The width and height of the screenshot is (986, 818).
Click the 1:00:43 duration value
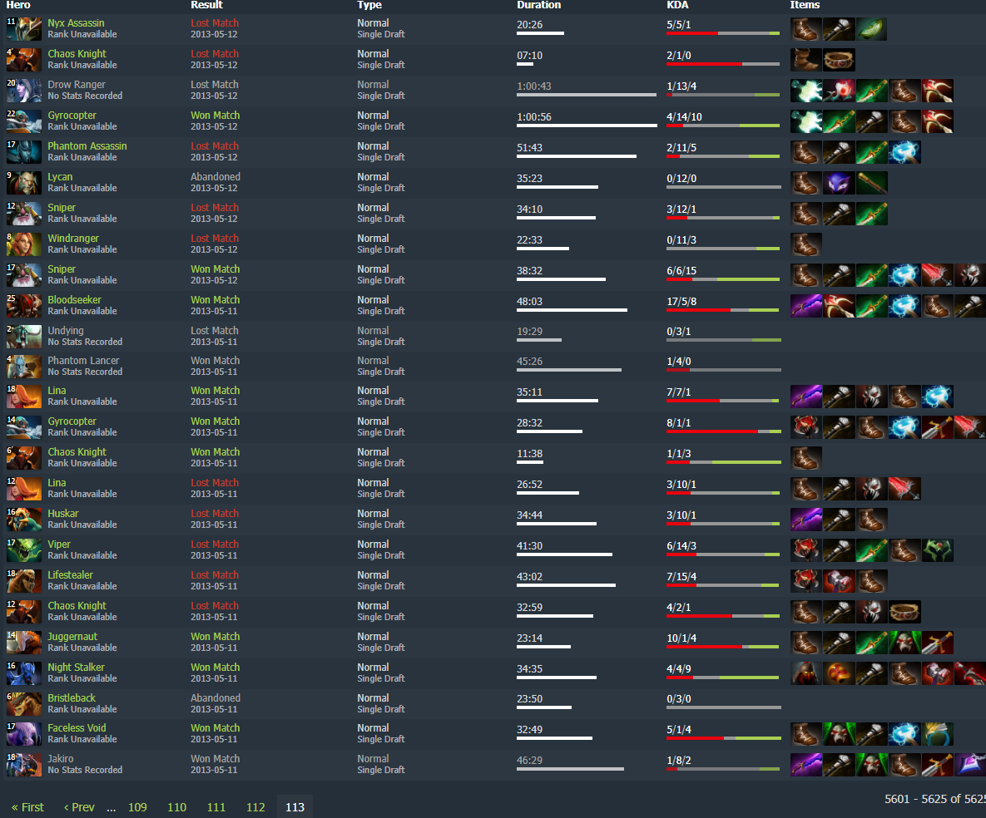(x=534, y=86)
